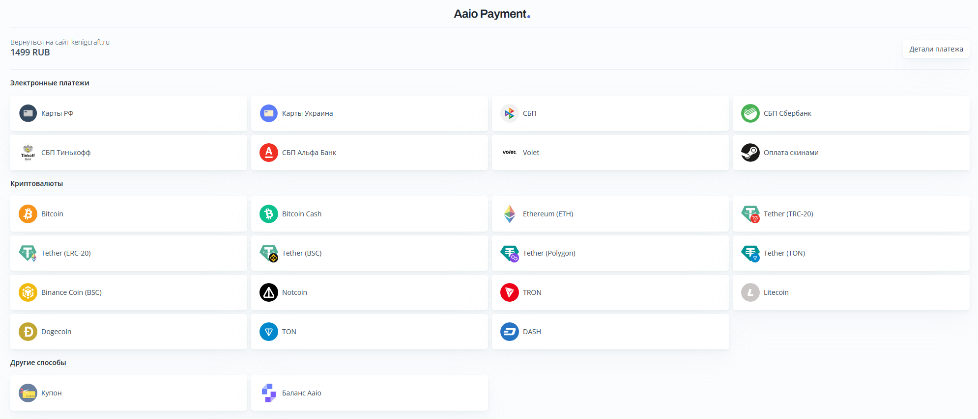
Task: Pick Tether (TON) text label
Action: (x=784, y=253)
